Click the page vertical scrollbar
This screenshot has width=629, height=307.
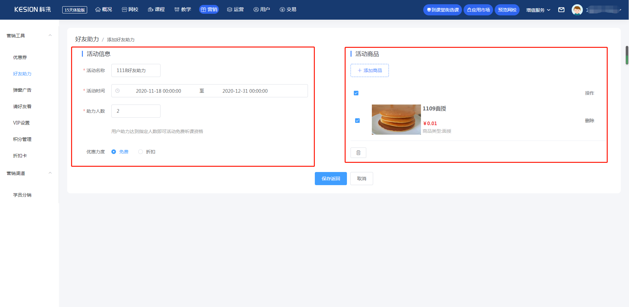click(x=627, y=55)
